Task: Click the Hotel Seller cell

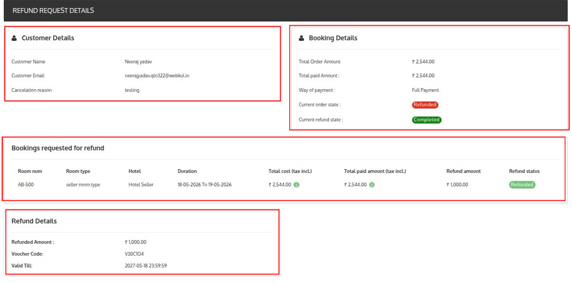Action: (x=141, y=185)
